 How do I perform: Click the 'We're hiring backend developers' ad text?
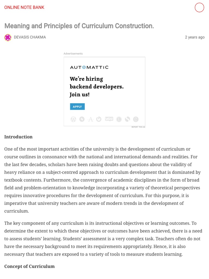pyautogui.click(x=97, y=87)
